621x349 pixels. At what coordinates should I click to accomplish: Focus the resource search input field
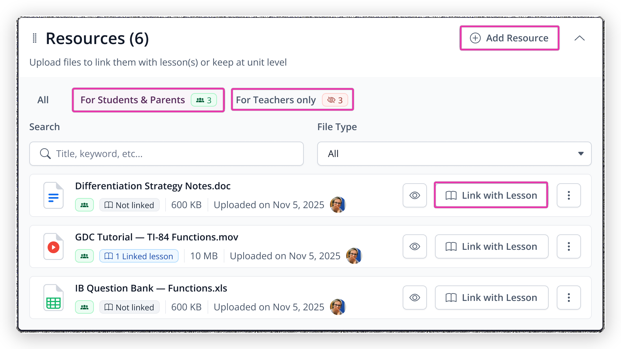point(167,154)
